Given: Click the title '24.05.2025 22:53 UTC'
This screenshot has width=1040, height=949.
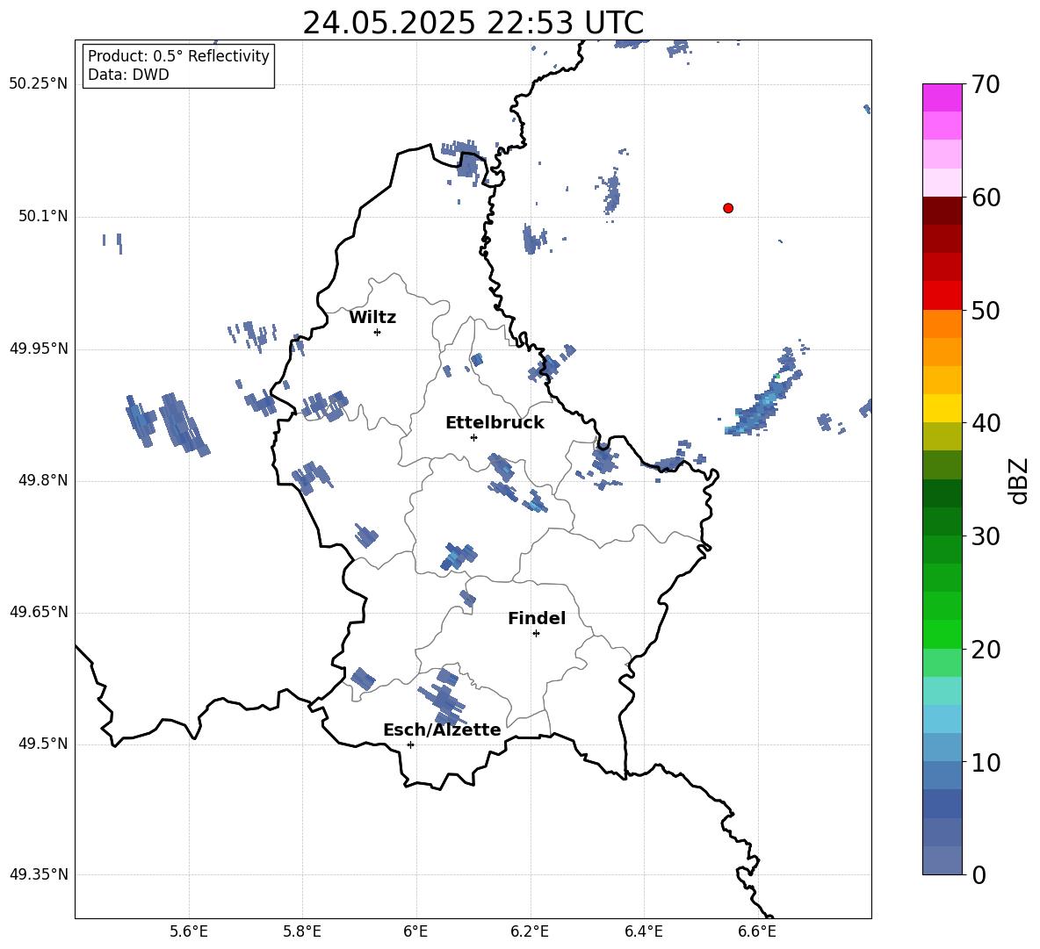Looking at the screenshot, I should [473, 23].
